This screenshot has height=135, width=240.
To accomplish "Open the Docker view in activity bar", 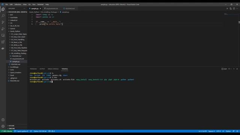I will (3, 48).
